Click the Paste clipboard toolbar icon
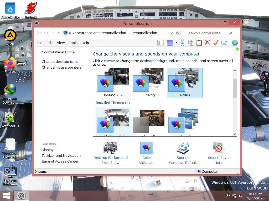The width and height of the screenshot is (269, 201). click(199, 43)
